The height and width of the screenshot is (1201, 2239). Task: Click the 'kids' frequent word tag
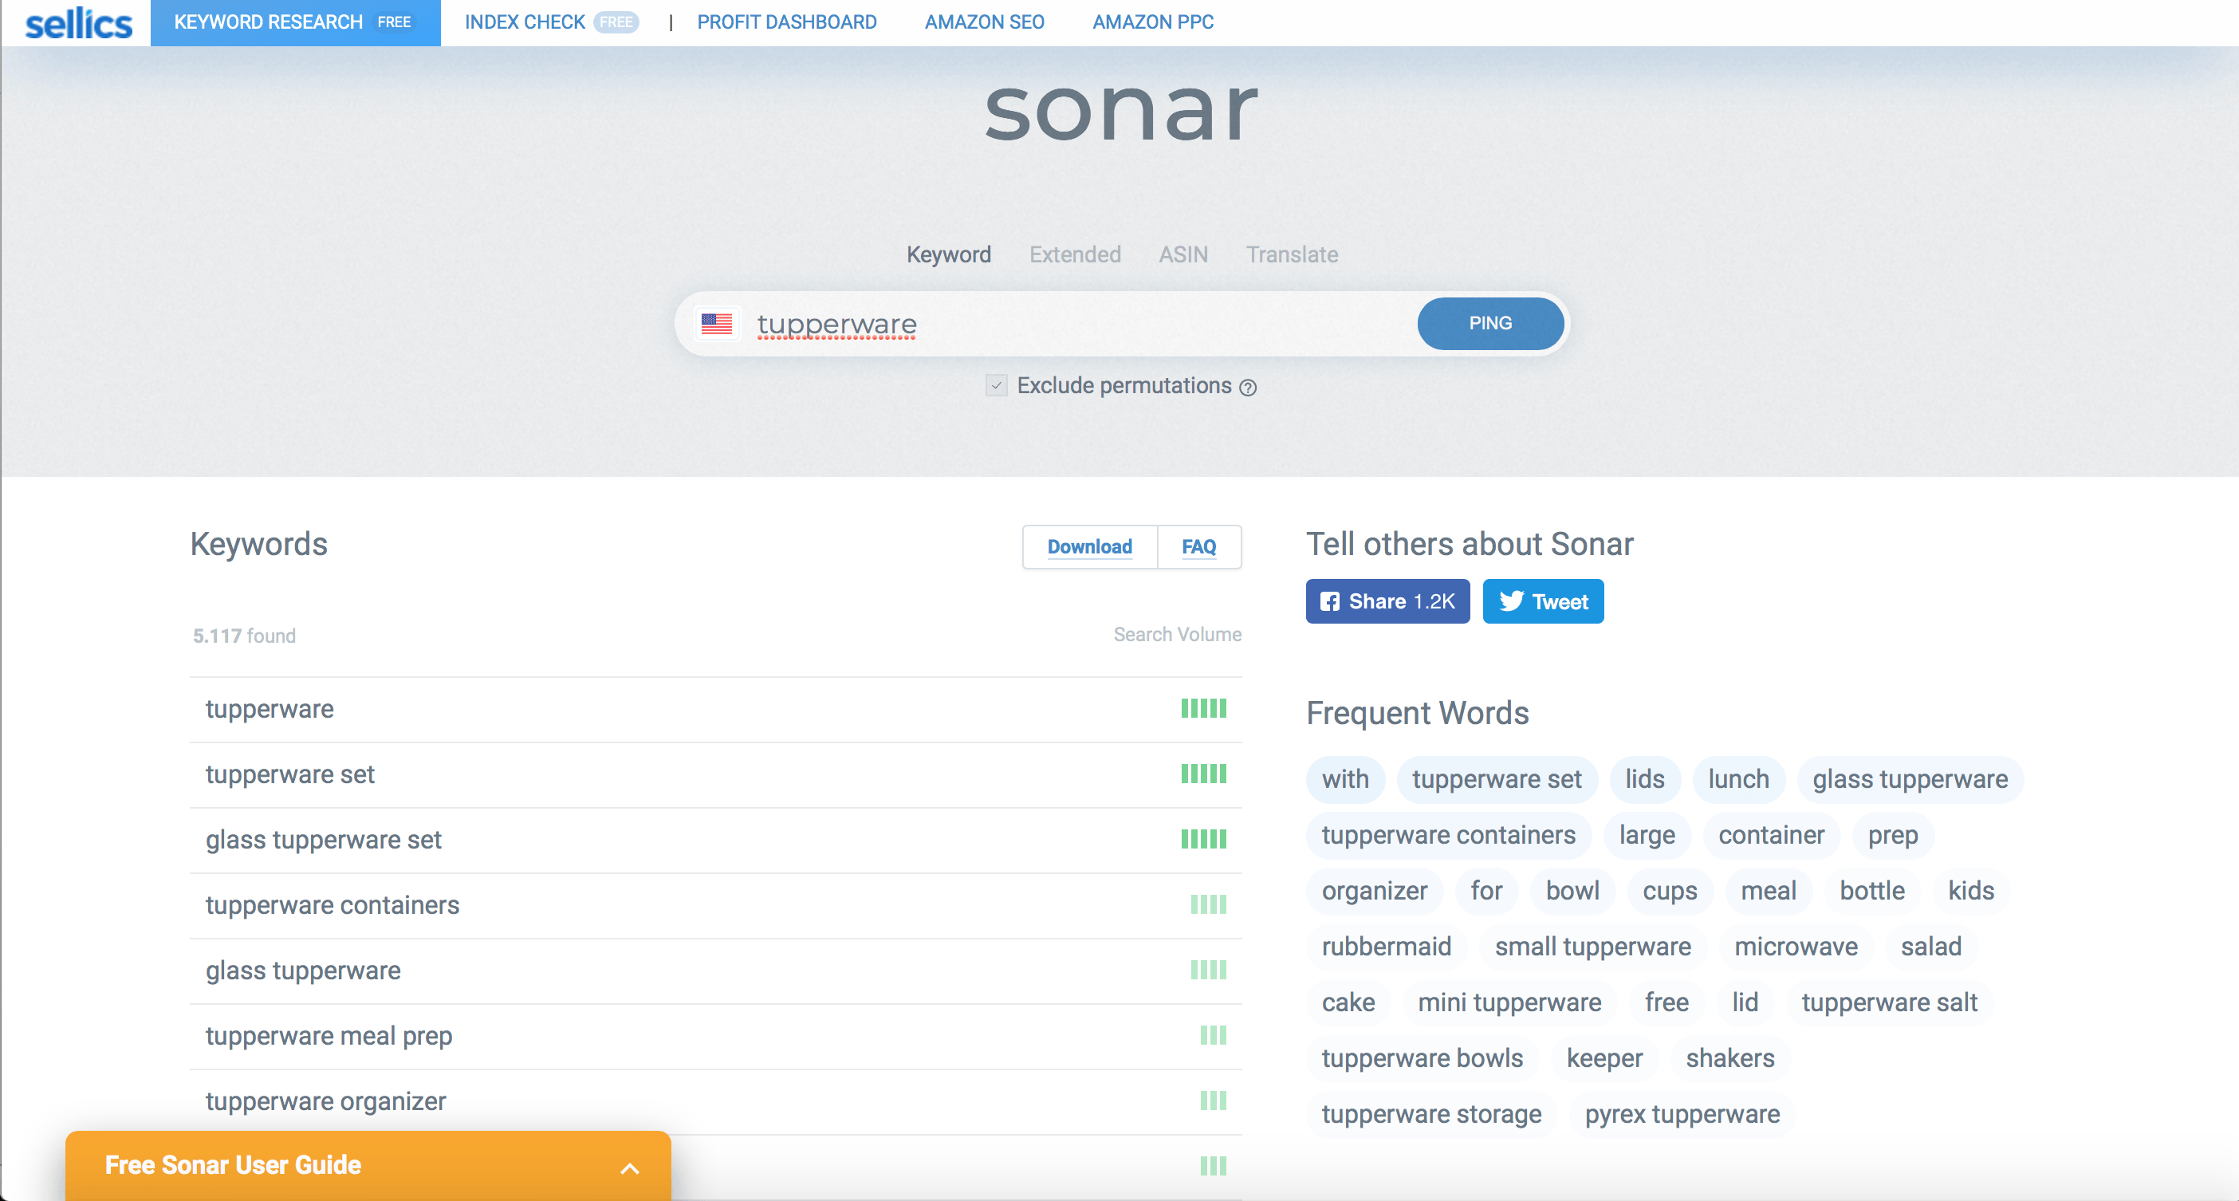coord(1970,891)
